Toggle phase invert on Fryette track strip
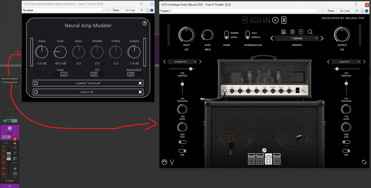This screenshot has width=371, height=188. [x=15, y=169]
